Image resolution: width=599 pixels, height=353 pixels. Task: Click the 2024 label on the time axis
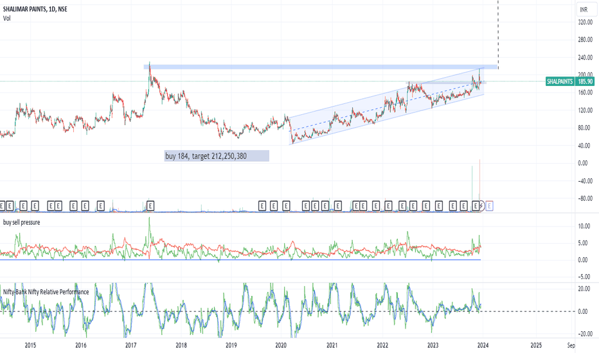483,345
